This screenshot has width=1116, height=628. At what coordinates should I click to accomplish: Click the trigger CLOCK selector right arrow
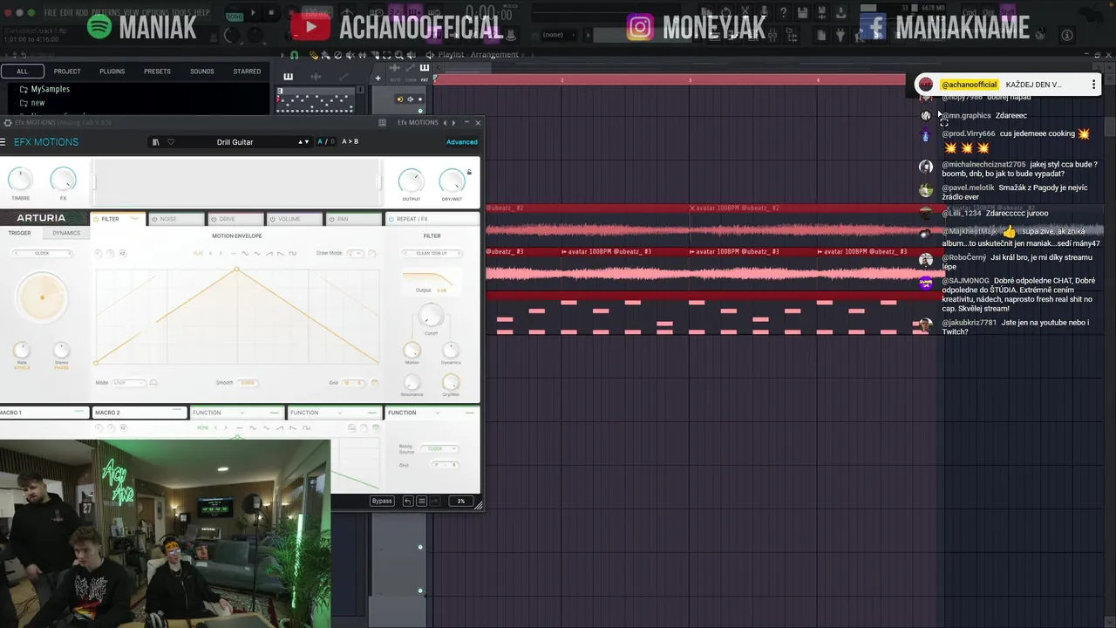70,253
